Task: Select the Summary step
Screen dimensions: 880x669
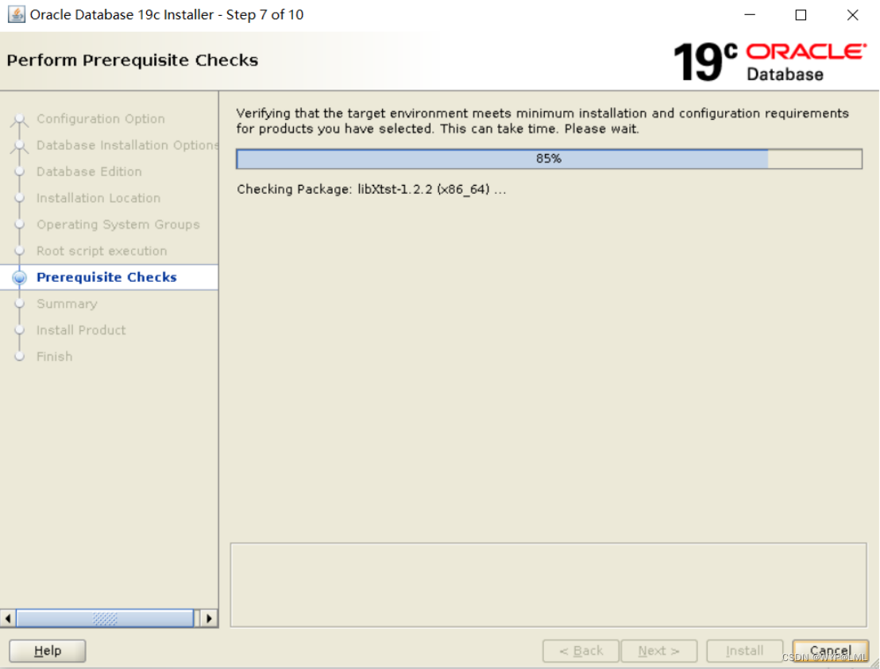Action: [x=67, y=304]
